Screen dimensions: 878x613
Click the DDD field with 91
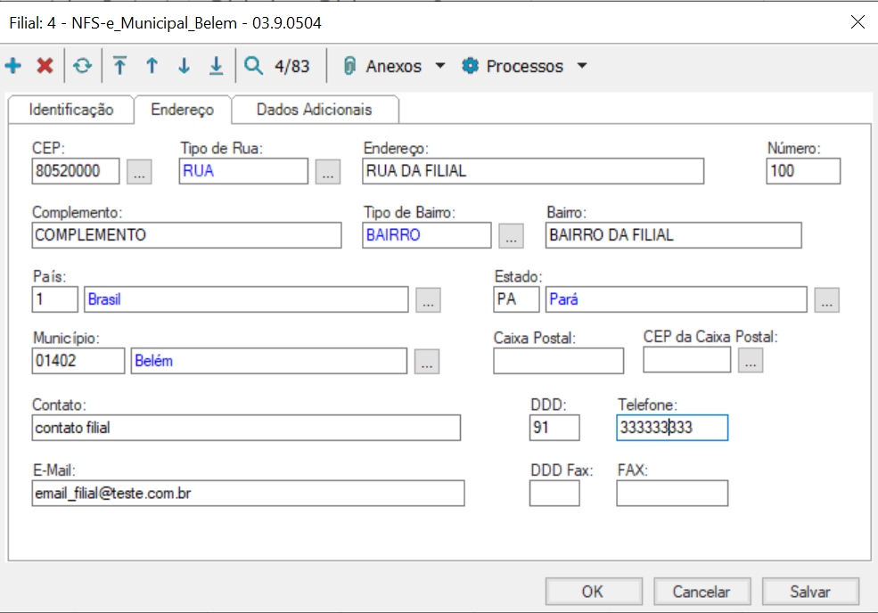point(554,428)
